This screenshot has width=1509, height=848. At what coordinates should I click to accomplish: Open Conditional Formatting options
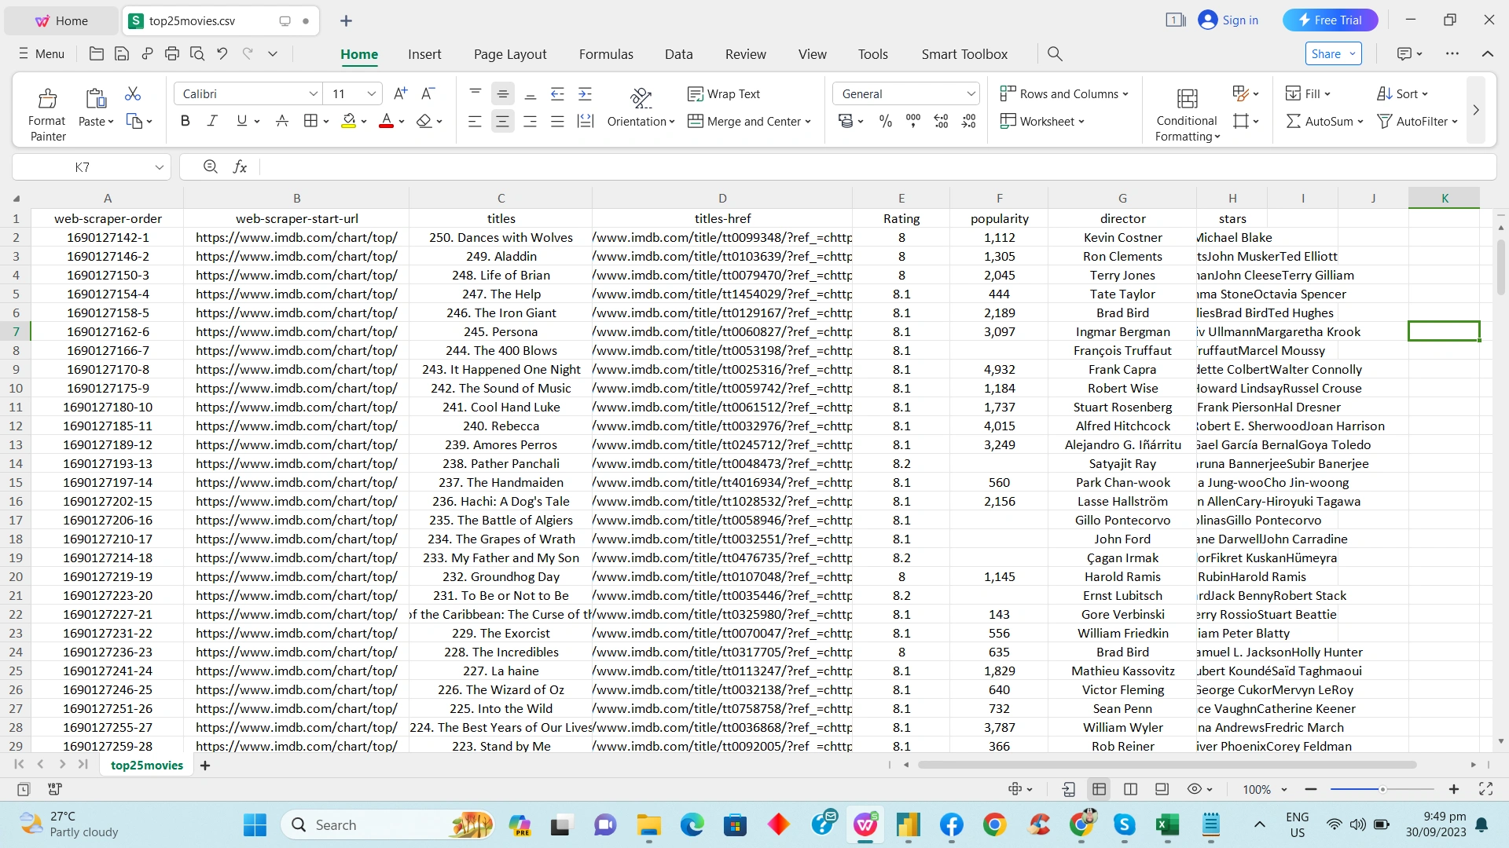(x=1187, y=110)
